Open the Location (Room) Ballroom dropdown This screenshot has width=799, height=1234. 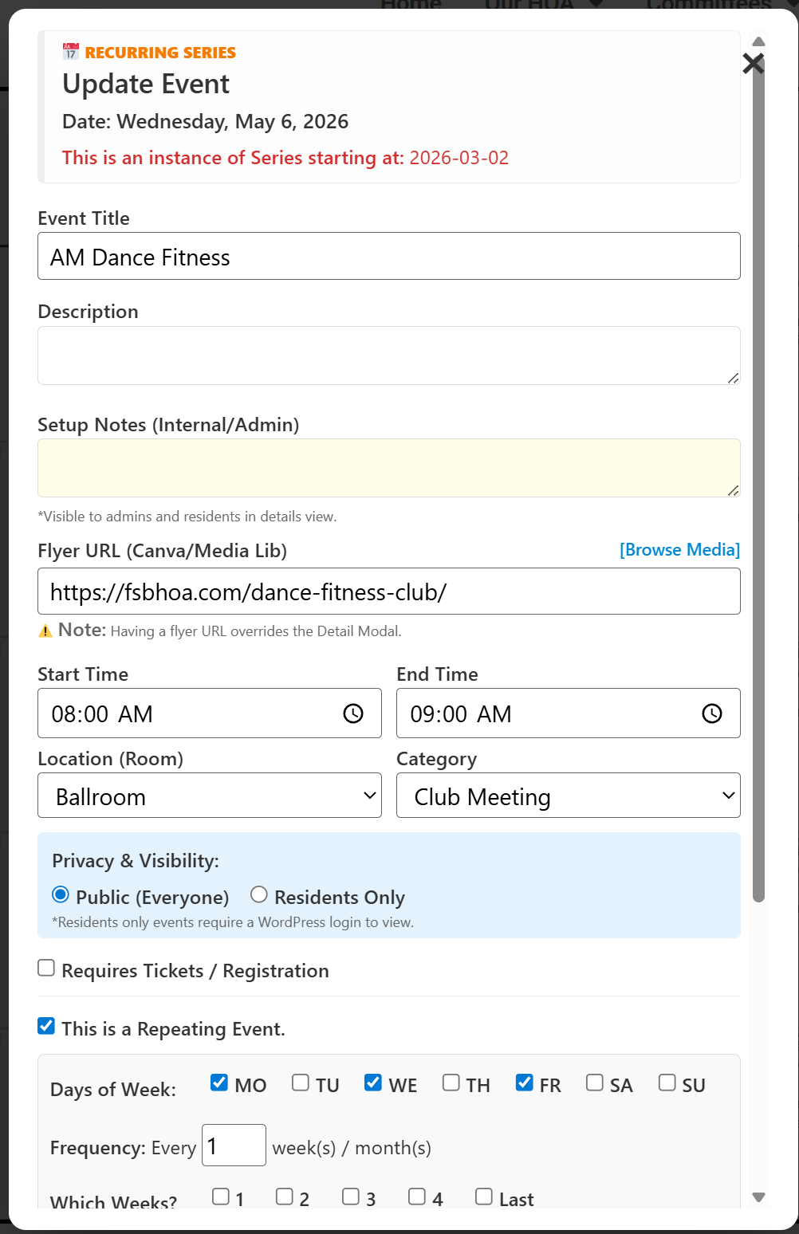[210, 796]
